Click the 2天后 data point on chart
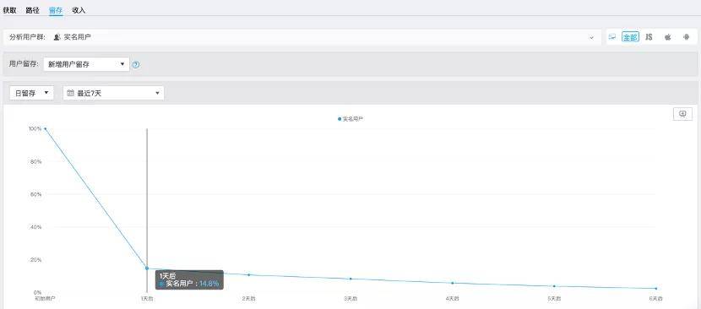 tap(248, 274)
